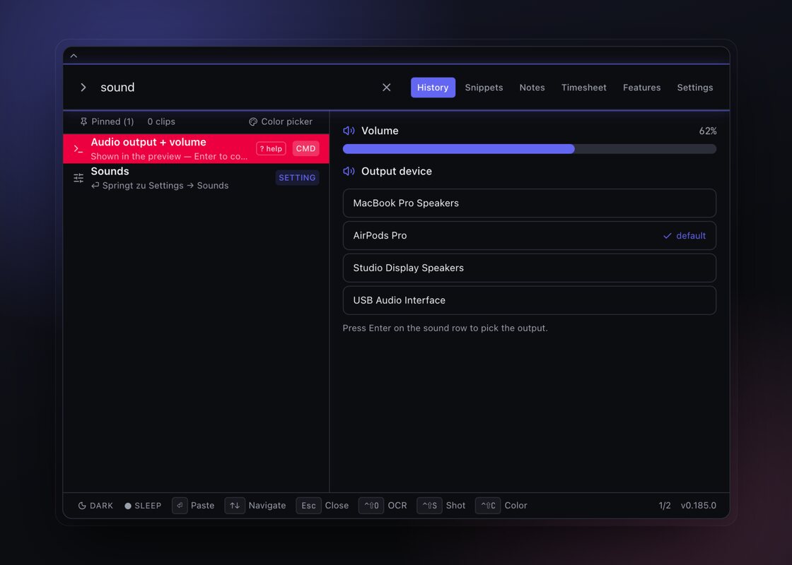This screenshot has height=565, width=792.
Task: Collapse the window with the top chevron
Action: point(74,56)
